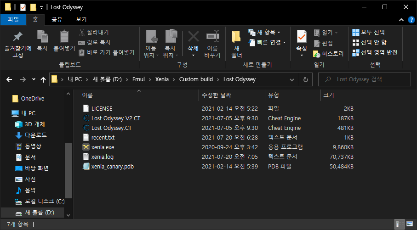This screenshot has height=230, width=417.
Task: Open the File (파일) tab
Action: click(13, 19)
